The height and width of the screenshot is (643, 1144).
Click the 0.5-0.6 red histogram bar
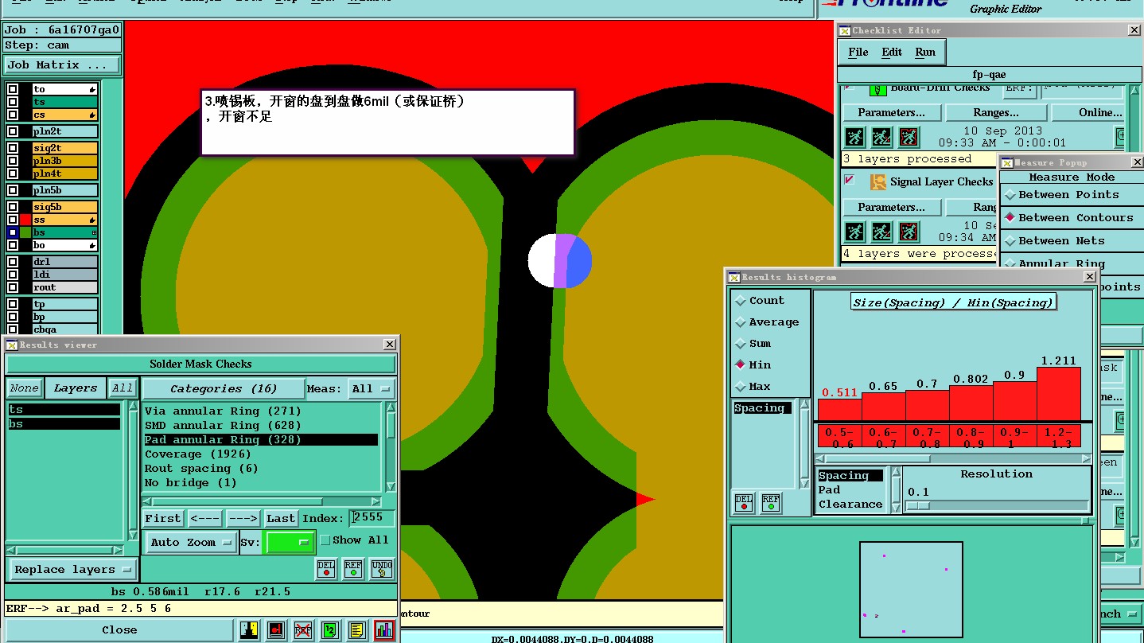839,410
